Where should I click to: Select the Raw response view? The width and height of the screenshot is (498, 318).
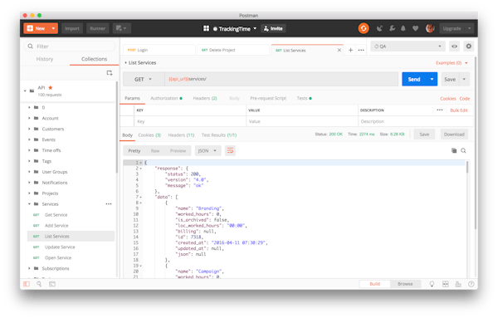coord(155,150)
